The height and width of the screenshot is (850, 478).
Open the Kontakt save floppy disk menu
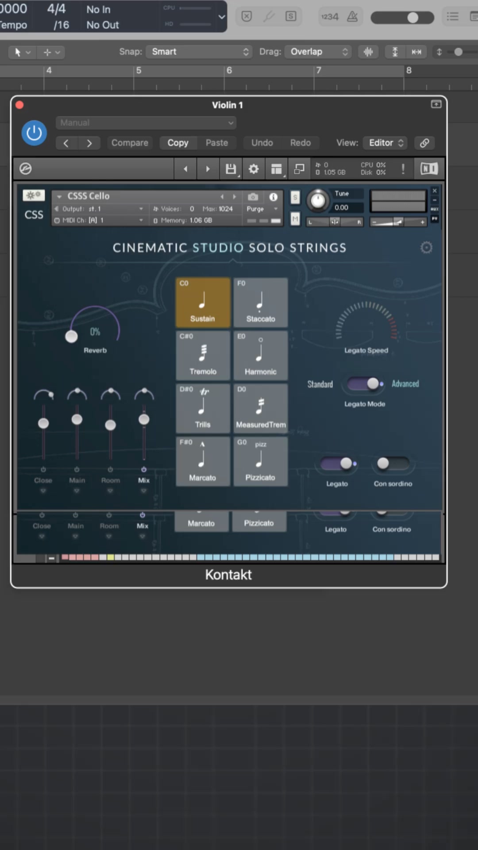click(231, 169)
